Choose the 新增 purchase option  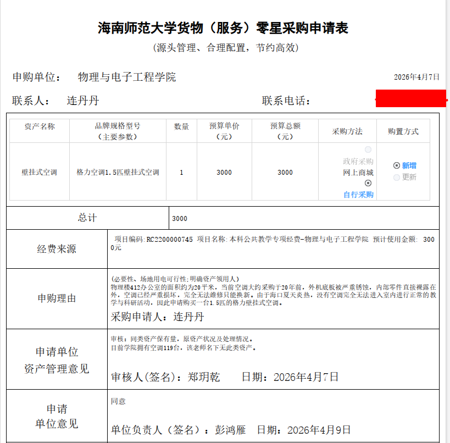pyautogui.click(x=397, y=165)
